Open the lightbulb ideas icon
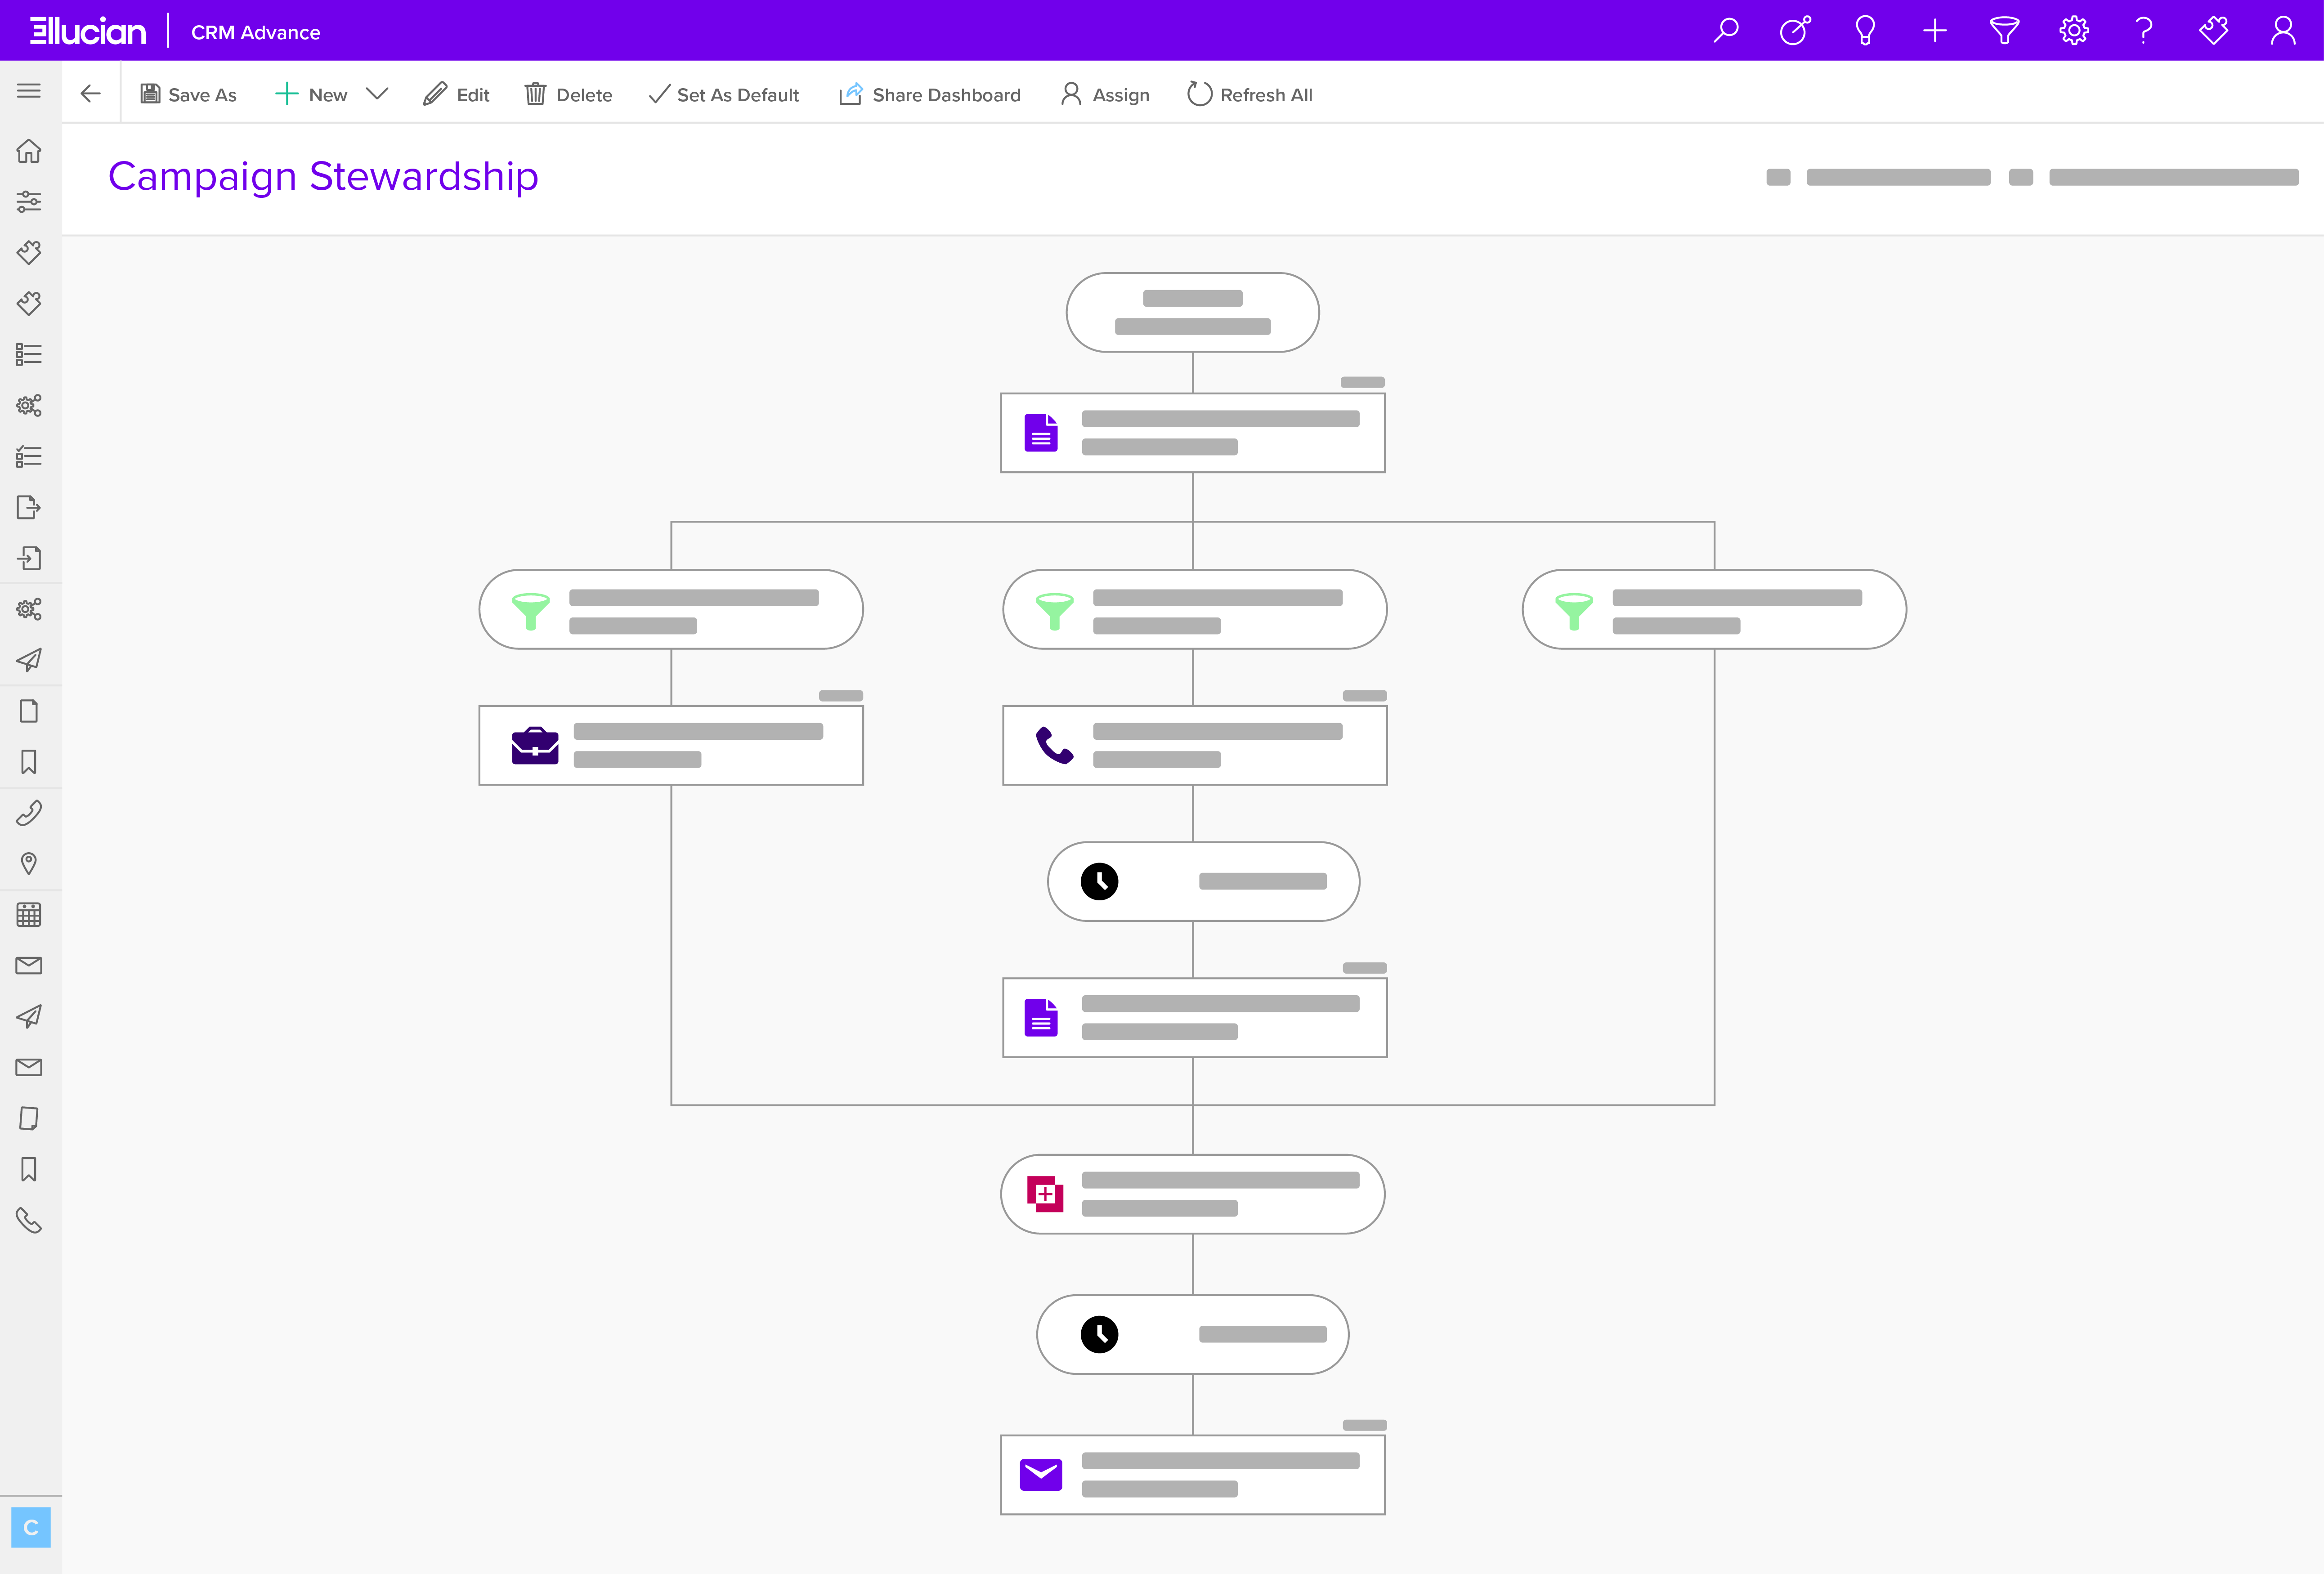The image size is (2324, 1574). click(x=1865, y=31)
